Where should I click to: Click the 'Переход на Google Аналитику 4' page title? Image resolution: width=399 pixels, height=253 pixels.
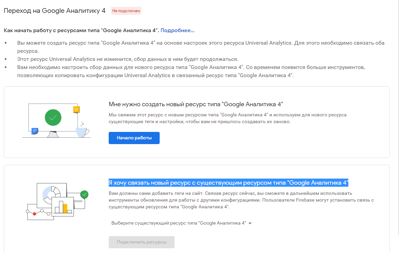[54, 10]
